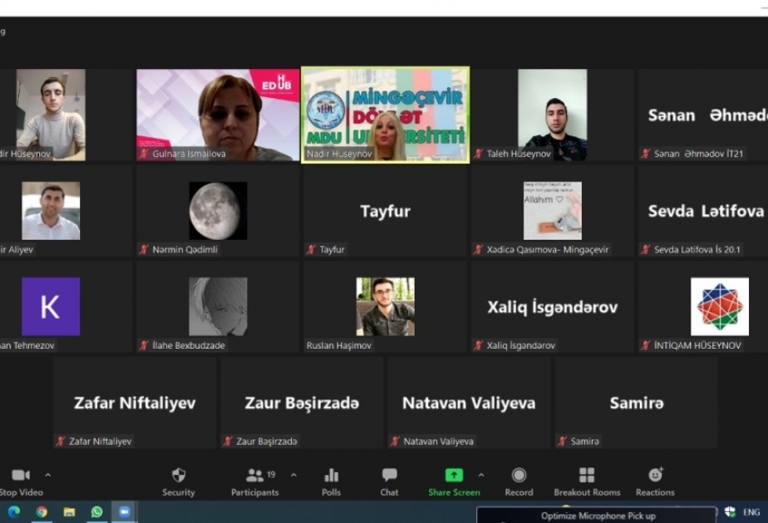Image resolution: width=768 pixels, height=523 pixels.
Task: Click the Zafar Niftaliyev participant tile
Action: coord(135,403)
